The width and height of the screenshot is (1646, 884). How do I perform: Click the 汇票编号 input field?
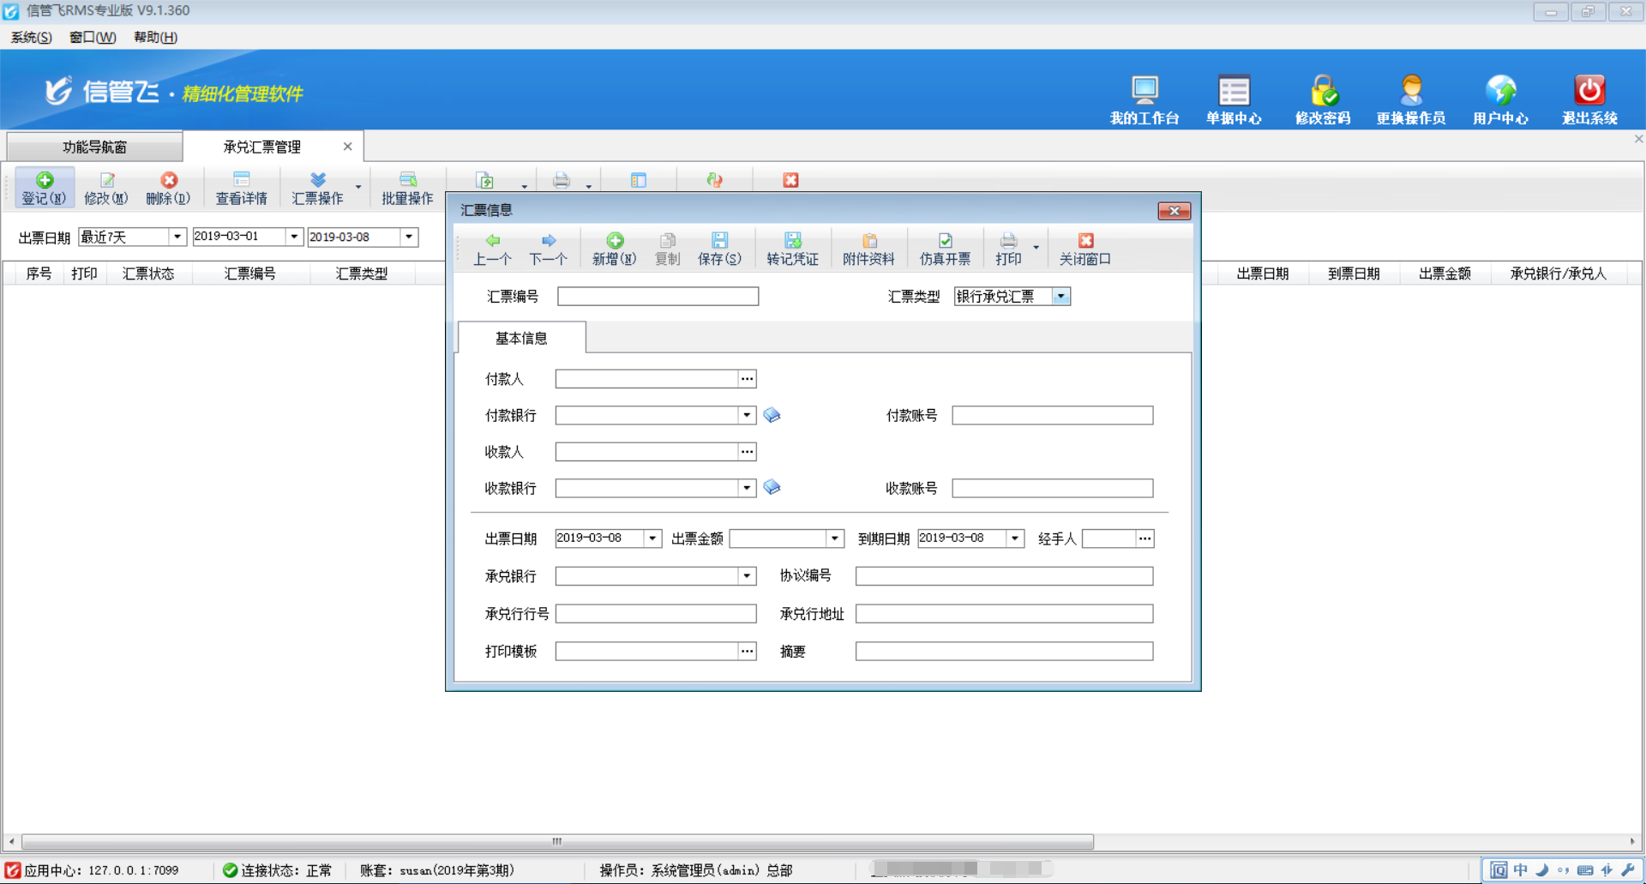[x=658, y=297]
